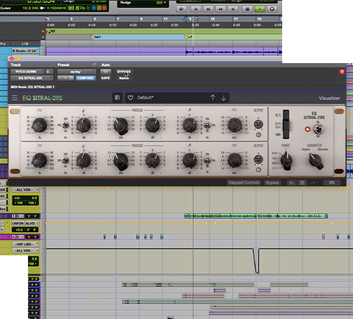
Task: Toggle the footer Bypass button of EQ SITRAL-295
Action: [273, 183]
